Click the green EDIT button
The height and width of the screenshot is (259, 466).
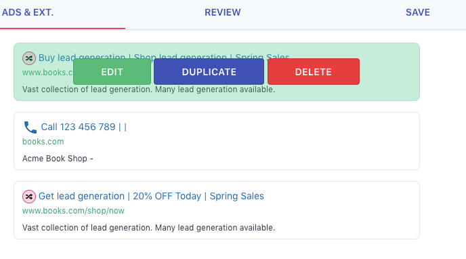point(112,72)
